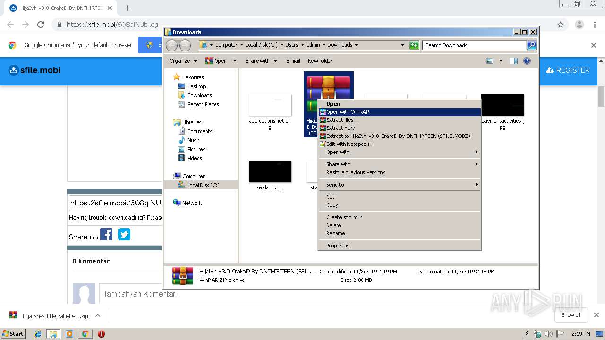
Task: Select Documents library in navigation pane
Action: pos(199,131)
